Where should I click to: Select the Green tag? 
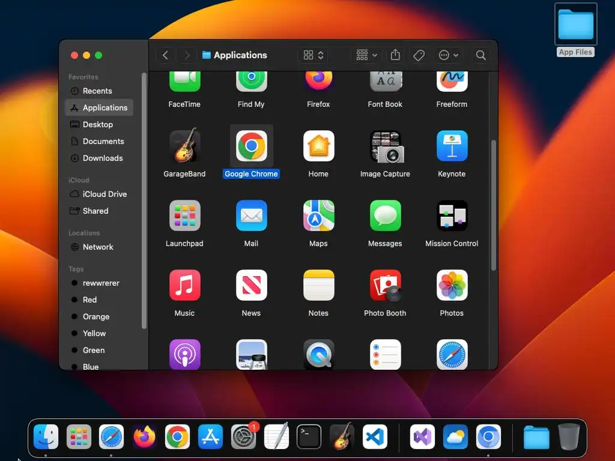tap(99, 351)
